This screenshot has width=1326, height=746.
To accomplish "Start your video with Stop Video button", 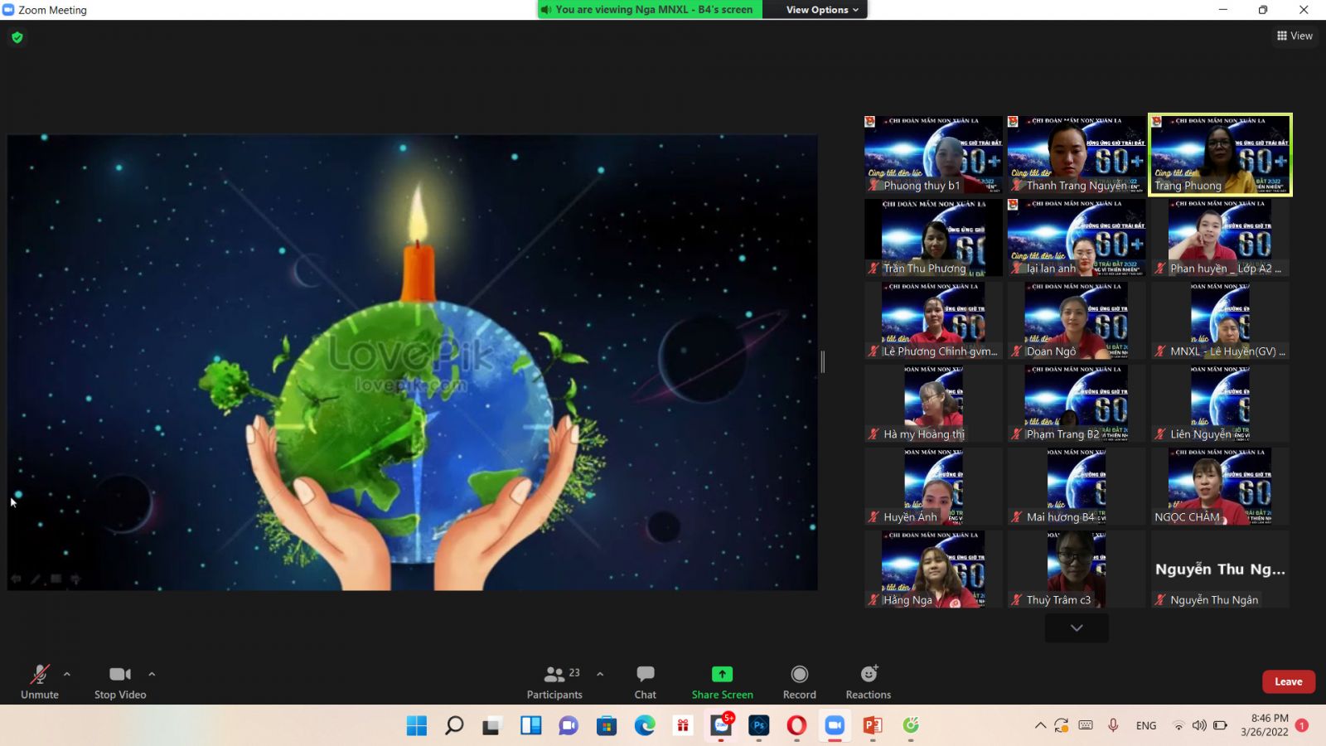I will (x=119, y=681).
